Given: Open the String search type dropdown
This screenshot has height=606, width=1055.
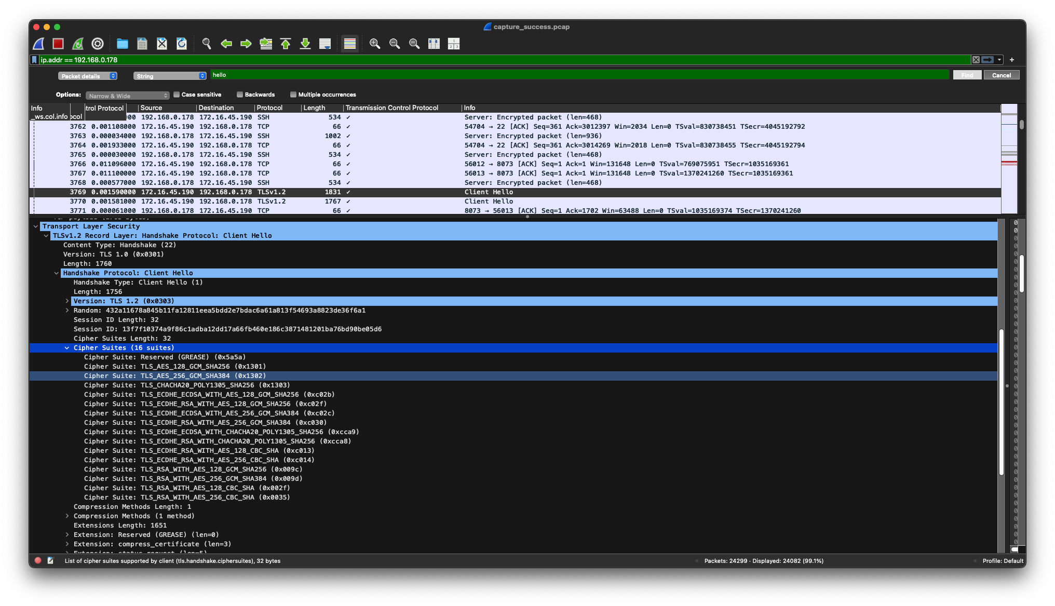Looking at the screenshot, I should click(x=170, y=76).
